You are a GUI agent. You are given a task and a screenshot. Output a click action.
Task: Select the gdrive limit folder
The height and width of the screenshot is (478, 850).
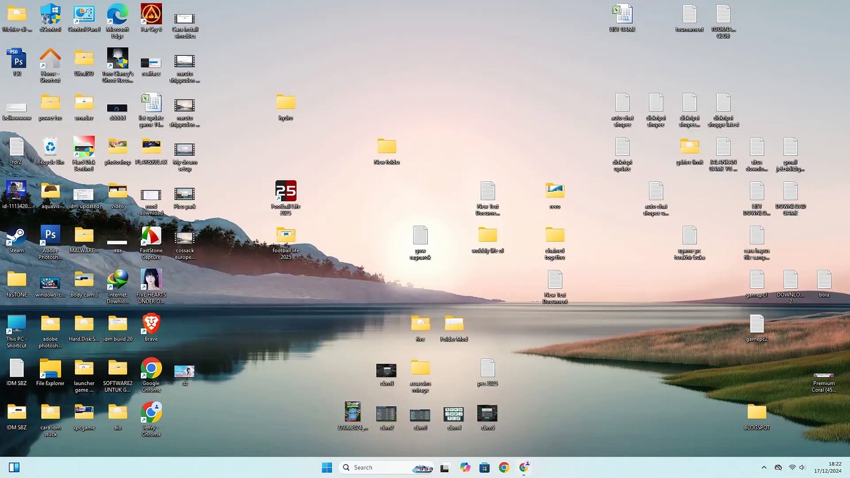pos(690,151)
